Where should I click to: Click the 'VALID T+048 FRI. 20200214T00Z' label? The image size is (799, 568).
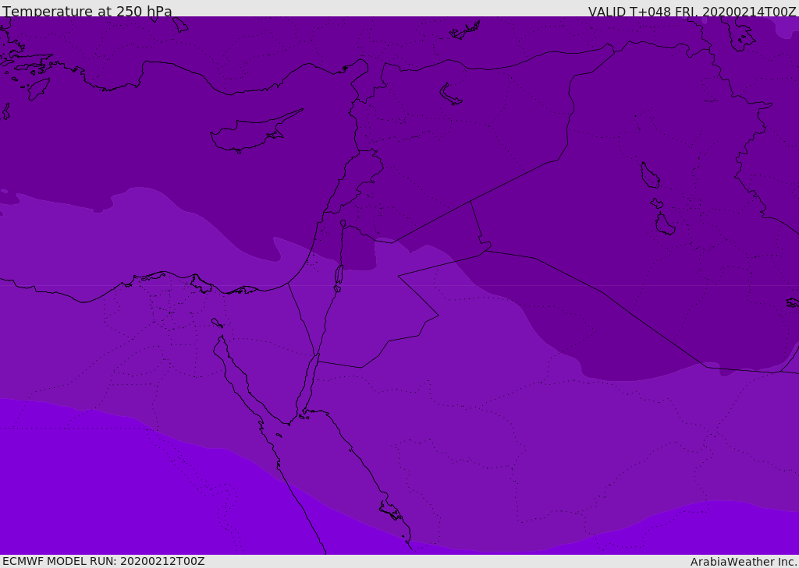coord(692,12)
